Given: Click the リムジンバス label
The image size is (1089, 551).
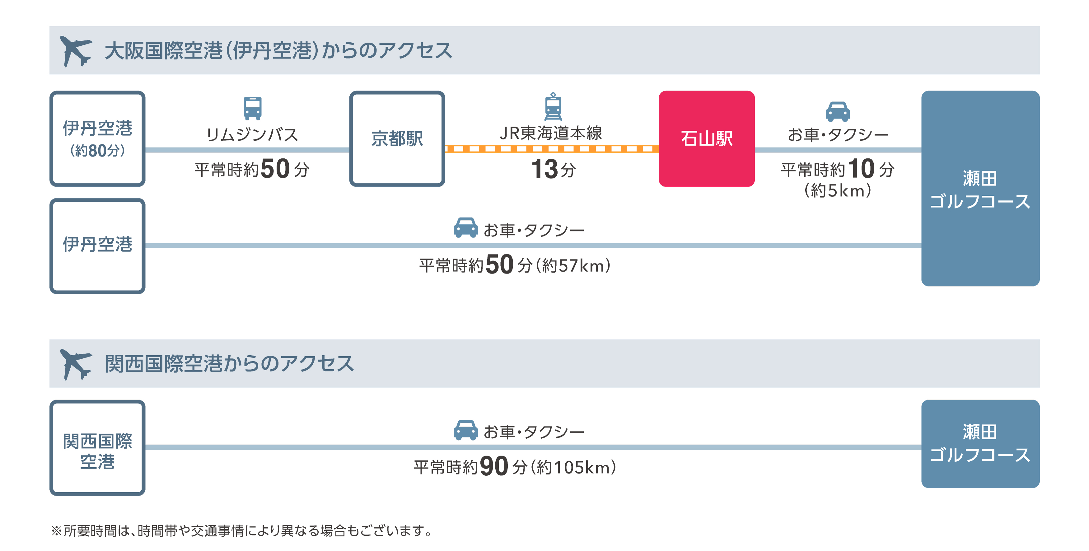Looking at the screenshot, I should [252, 134].
